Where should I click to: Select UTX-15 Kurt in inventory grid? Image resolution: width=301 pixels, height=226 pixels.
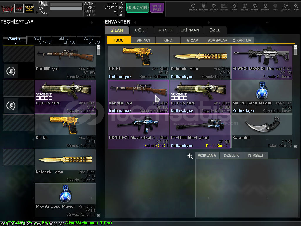(x=200, y=97)
